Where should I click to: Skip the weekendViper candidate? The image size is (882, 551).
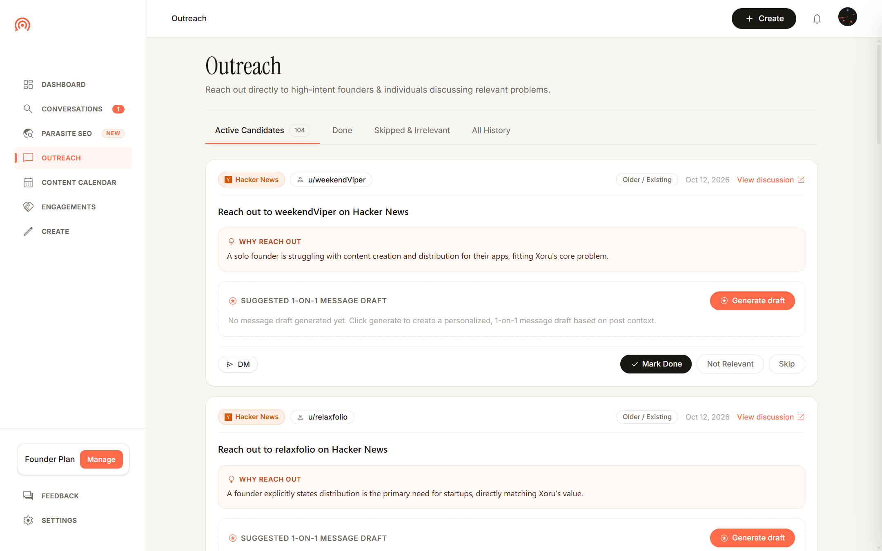tap(786, 364)
